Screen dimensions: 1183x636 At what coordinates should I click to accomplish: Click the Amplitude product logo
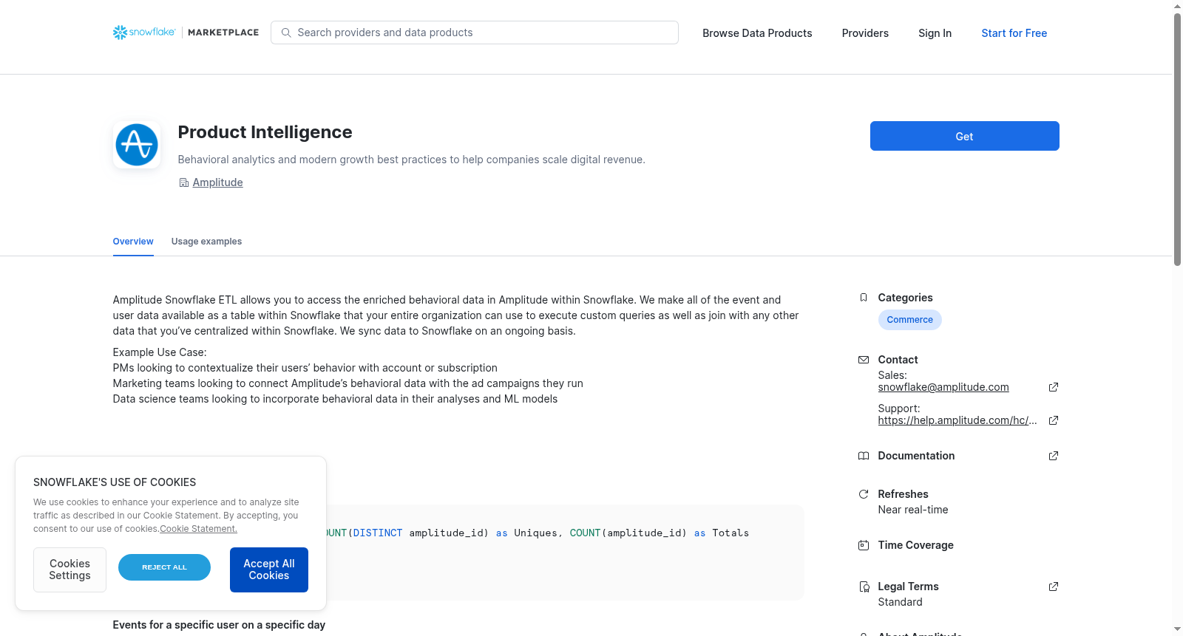click(x=137, y=145)
